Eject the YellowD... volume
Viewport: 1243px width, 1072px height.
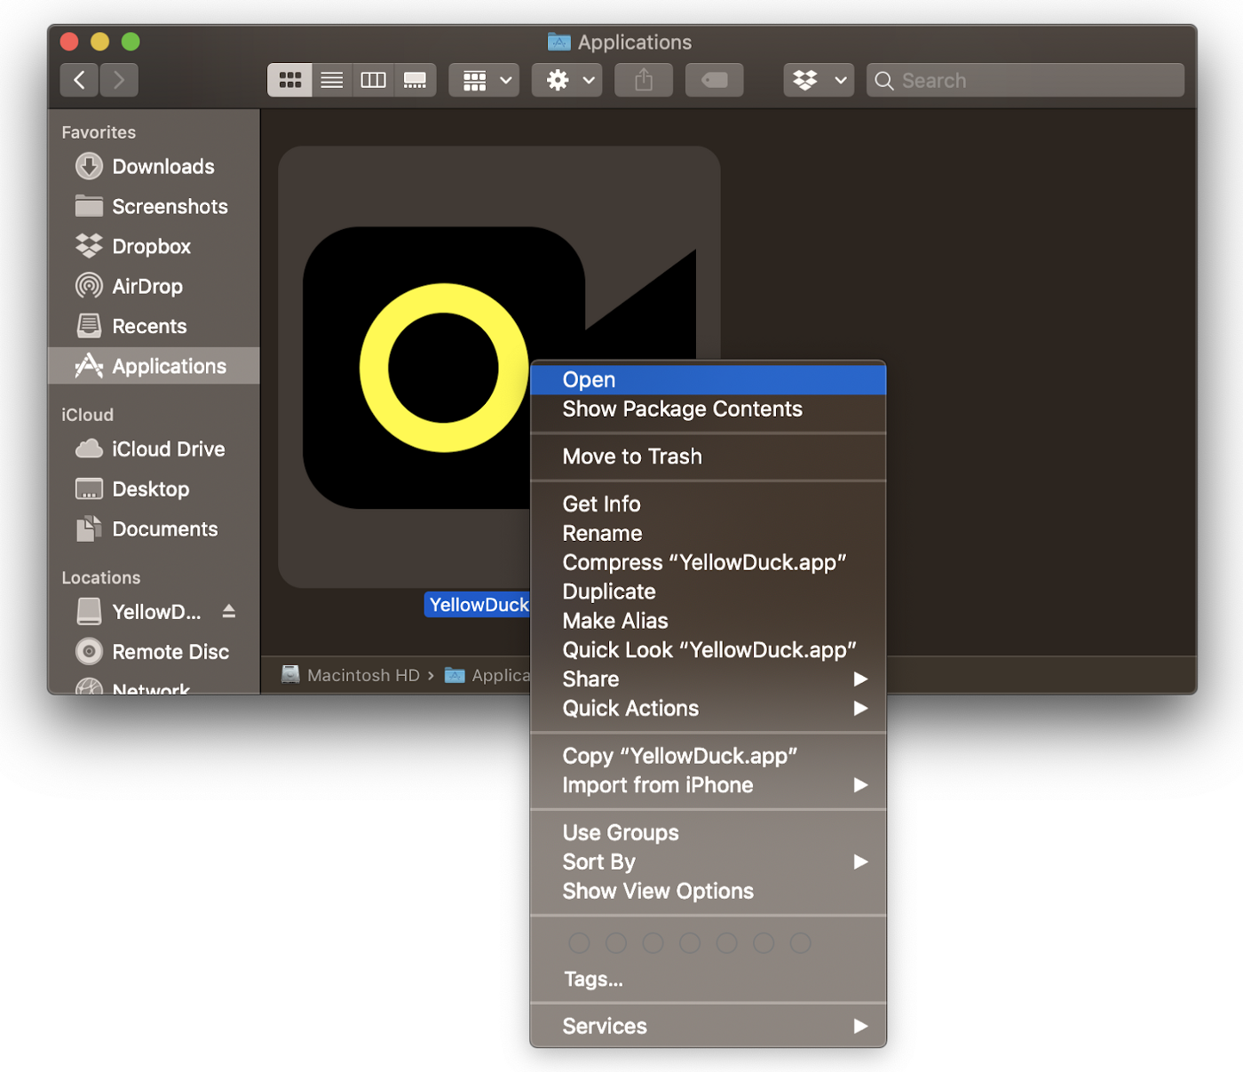point(229,611)
